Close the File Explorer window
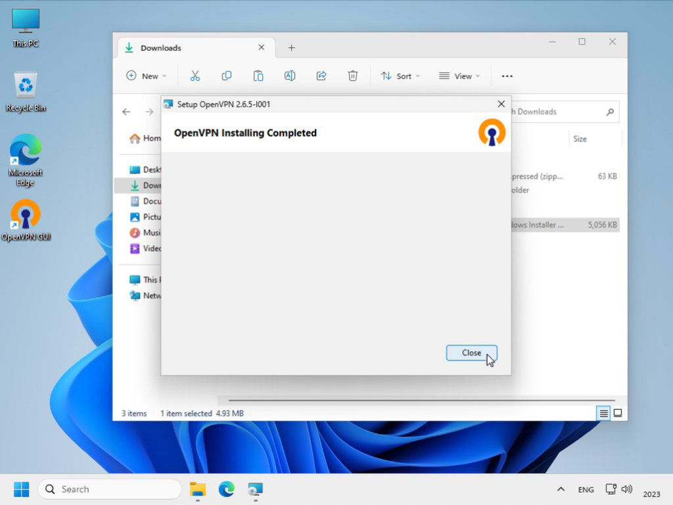Viewport: 673px width, 505px height. [x=613, y=41]
